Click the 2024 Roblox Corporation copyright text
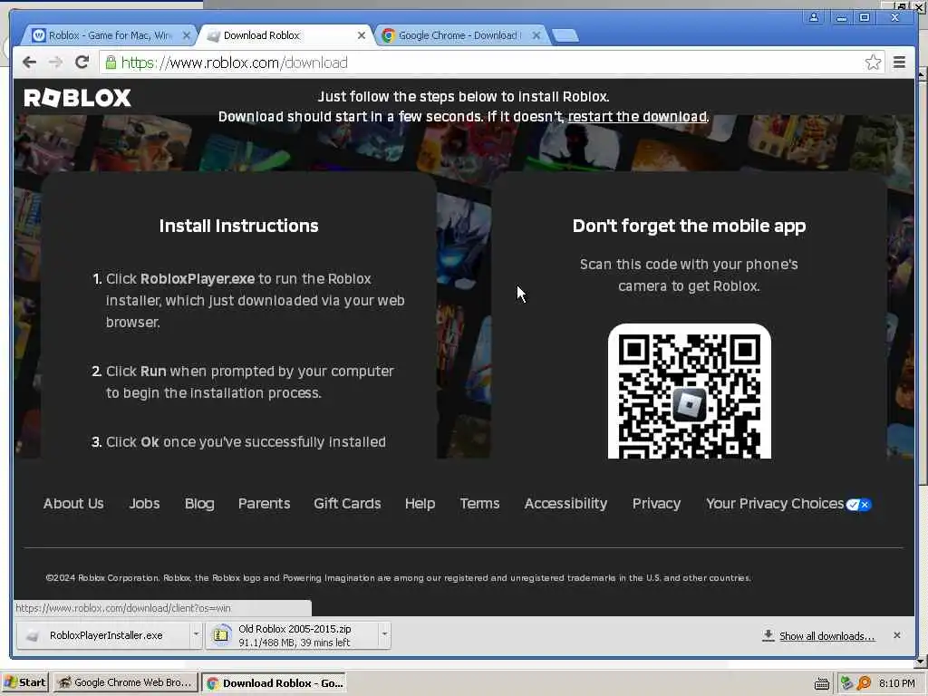The width and height of the screenshot is (928, 696). pyautogui.click(x=399, y=577)
